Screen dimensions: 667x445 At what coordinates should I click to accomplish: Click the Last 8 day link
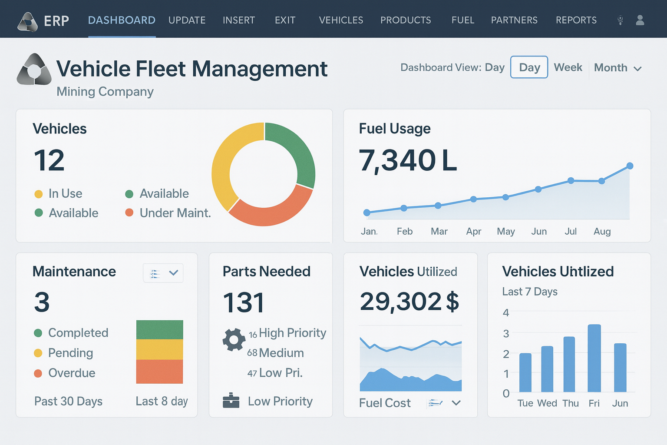(x=162, y=401)
